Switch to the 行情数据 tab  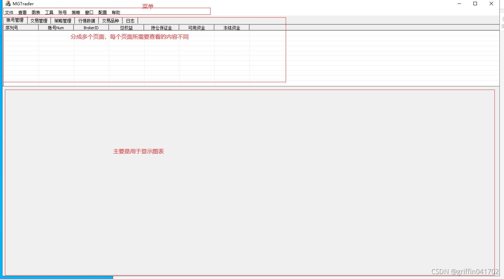pos(87,21)
